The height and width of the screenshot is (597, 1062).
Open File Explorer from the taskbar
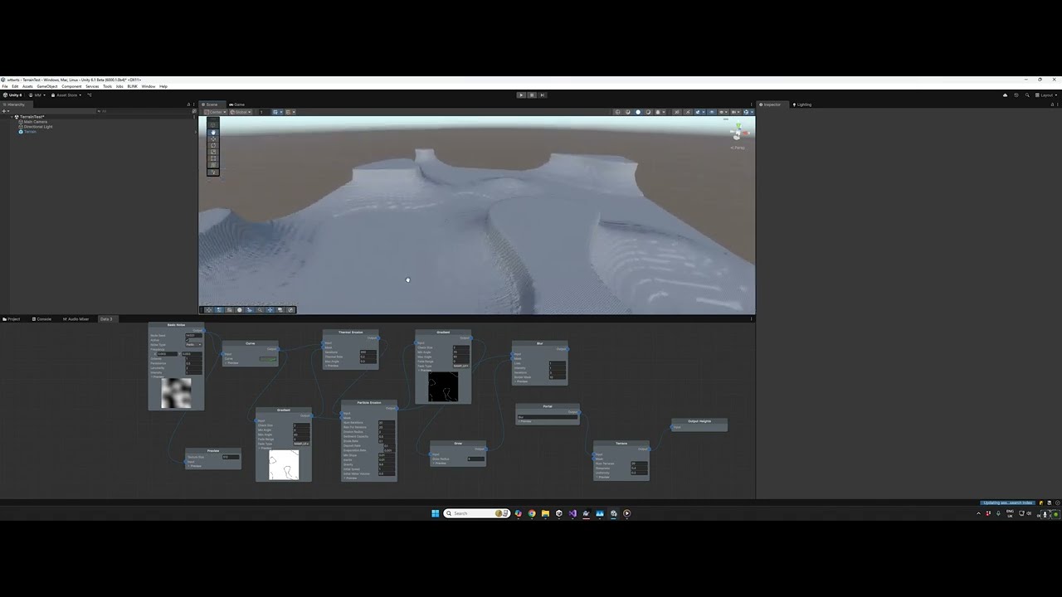pos(545,513)
